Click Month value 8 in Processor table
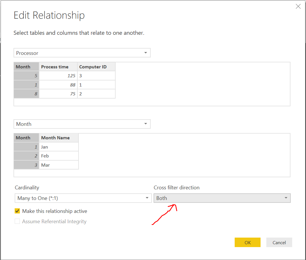 tap(26, 94)
